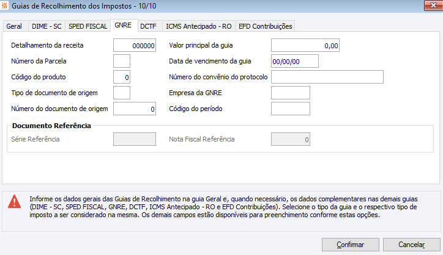Click Número do convênio do protocolo field

pos(327,77)
